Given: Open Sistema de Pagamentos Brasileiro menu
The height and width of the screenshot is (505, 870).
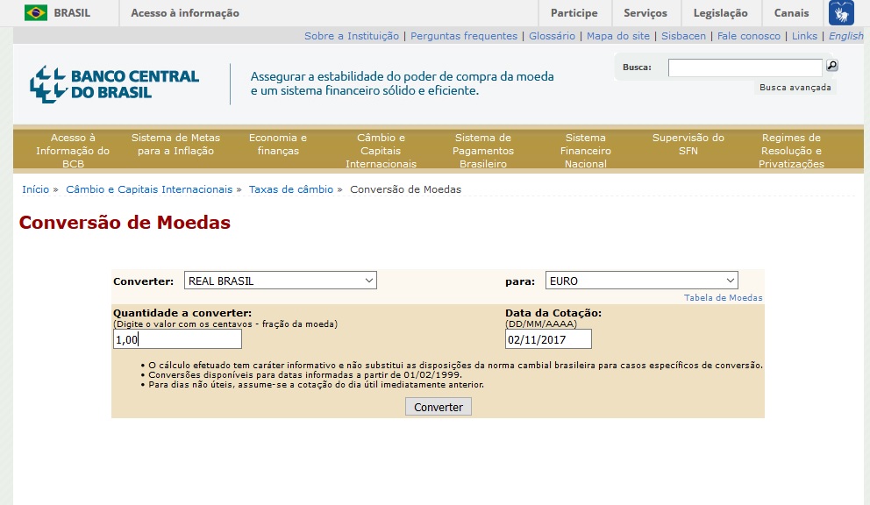Looking at the screenshot, I should click(482, 151).
